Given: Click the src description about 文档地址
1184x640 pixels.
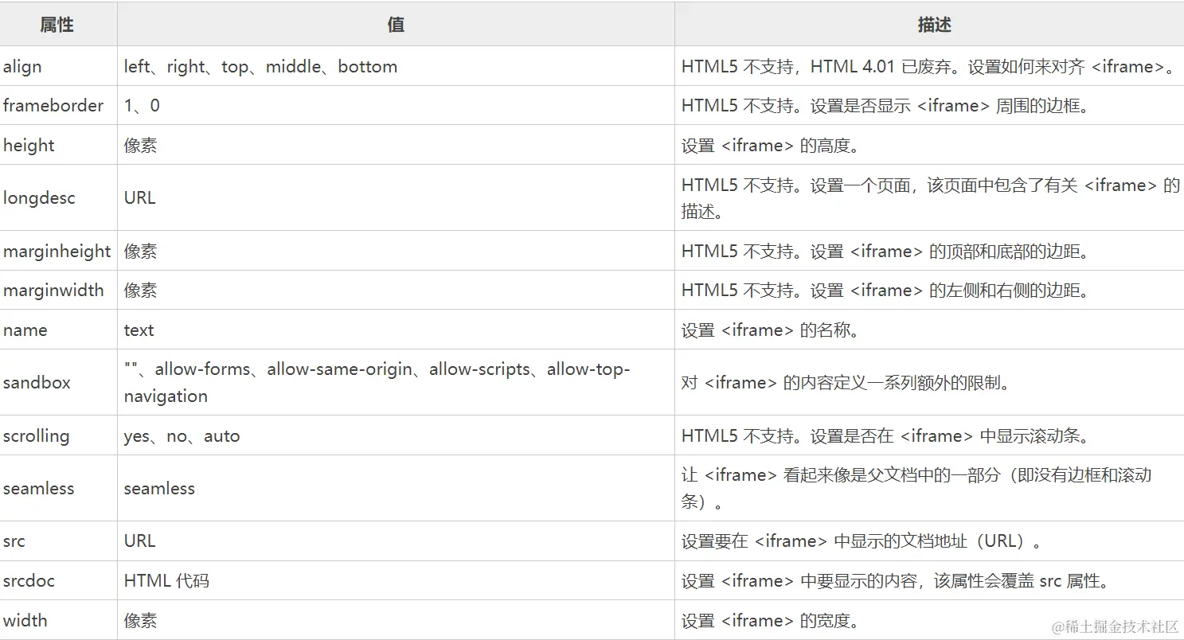Looking at the screenshot, I should click(862, 541).
